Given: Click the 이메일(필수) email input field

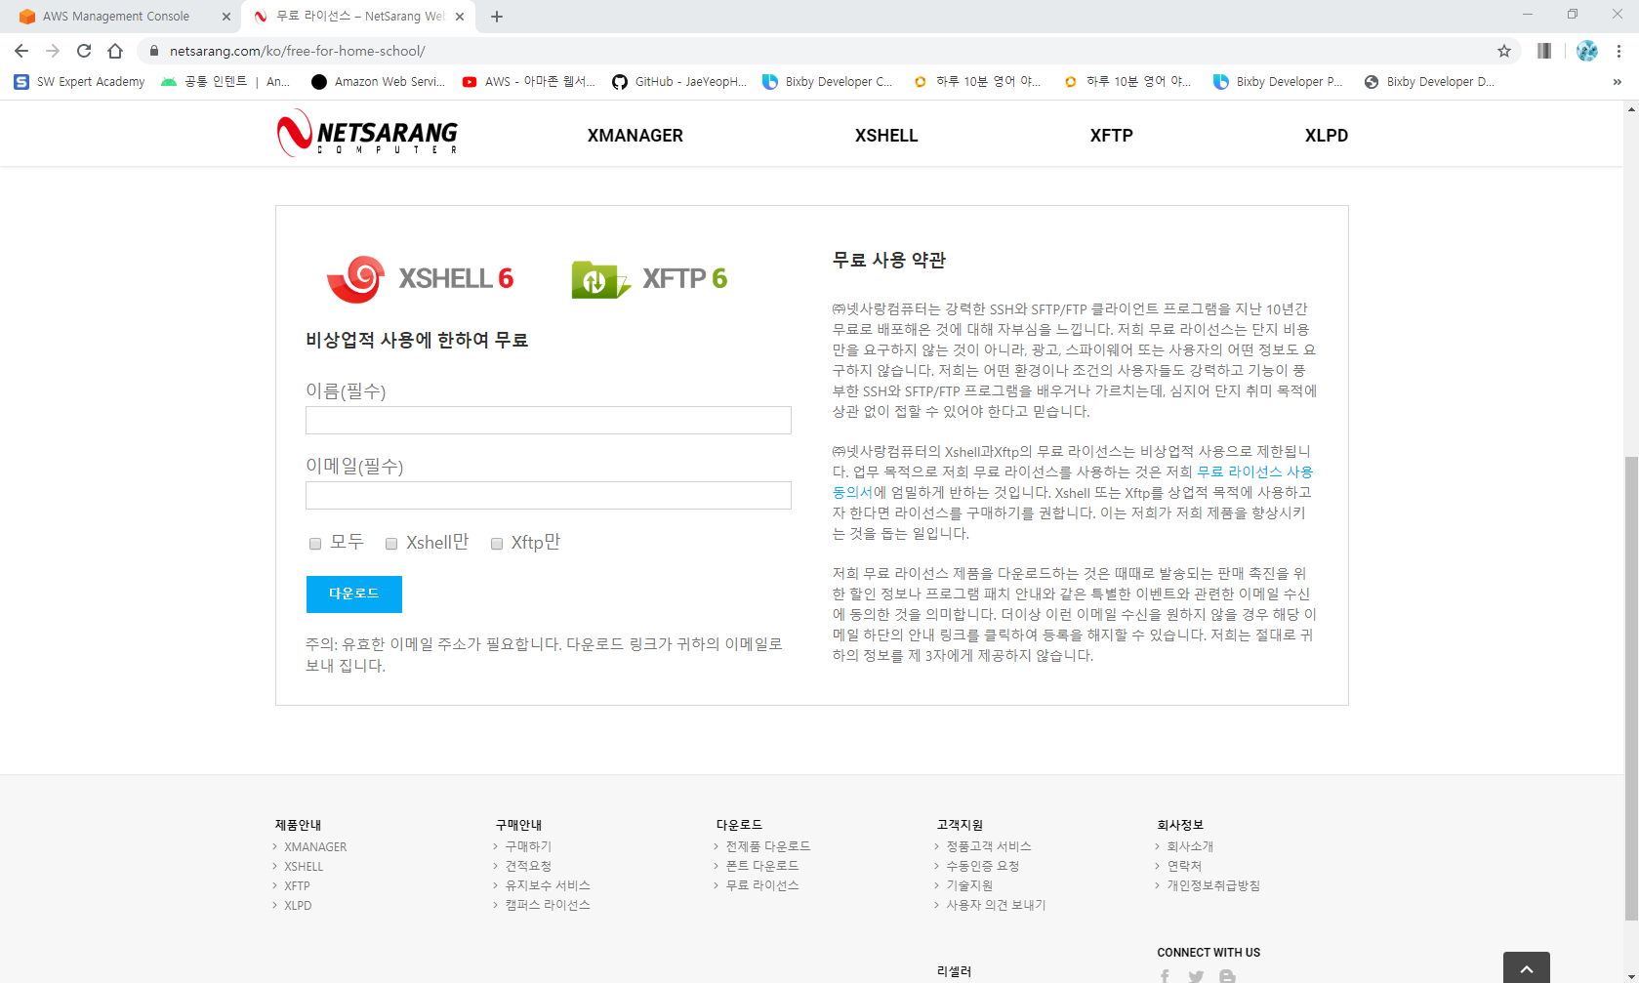Looking at the screenshot, I should 549,496.
